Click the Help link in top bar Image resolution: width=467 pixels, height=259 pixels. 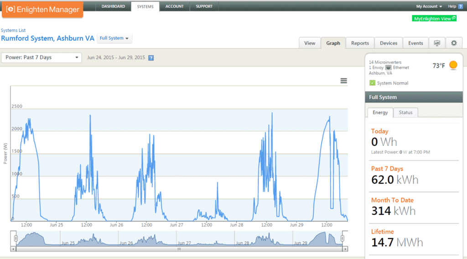[x=452, y=6]
